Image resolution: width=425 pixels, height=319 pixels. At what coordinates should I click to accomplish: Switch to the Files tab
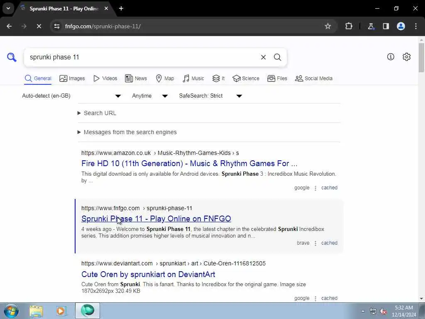[x=277, y=79]
